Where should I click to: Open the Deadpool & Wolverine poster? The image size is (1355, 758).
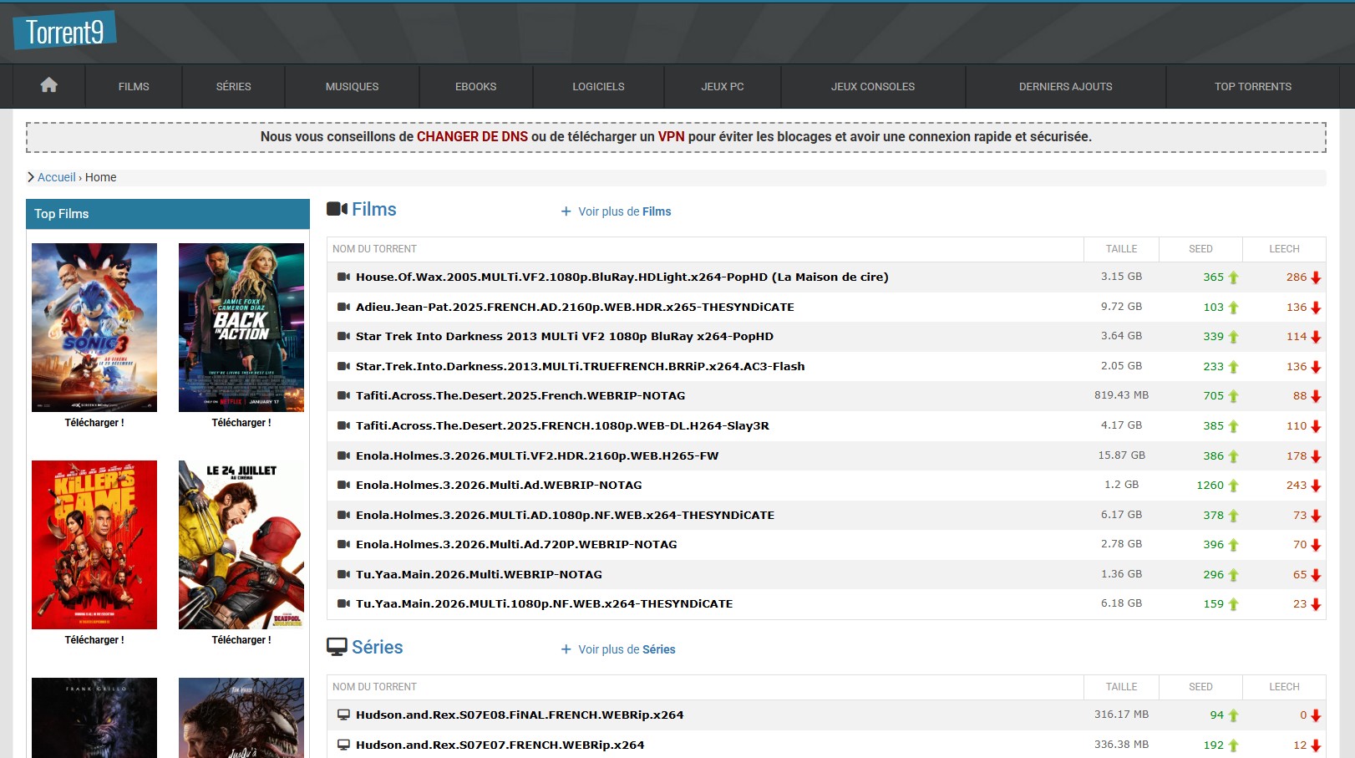point(241,545)
